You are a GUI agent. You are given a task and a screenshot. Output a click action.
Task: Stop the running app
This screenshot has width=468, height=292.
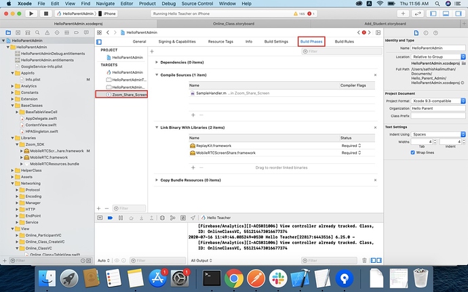46,14
